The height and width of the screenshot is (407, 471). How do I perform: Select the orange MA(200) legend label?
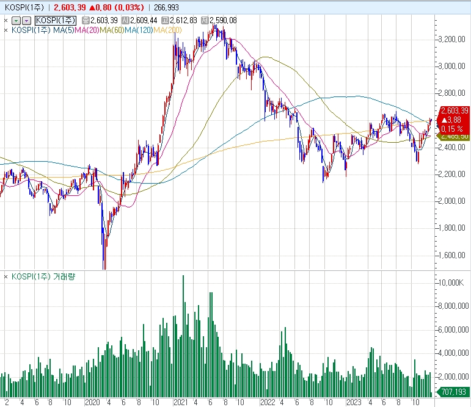pos(167,30)
